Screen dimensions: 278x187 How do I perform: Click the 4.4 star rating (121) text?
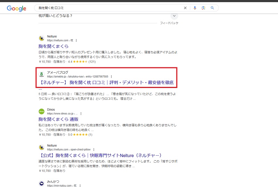click(x=82, y=62)
